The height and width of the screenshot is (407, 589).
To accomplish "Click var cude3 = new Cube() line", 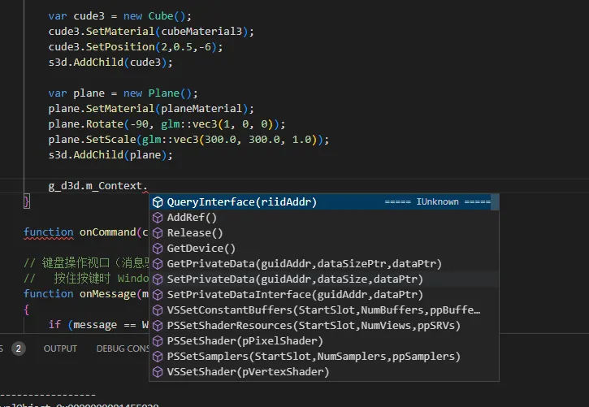I will [119, 15].
